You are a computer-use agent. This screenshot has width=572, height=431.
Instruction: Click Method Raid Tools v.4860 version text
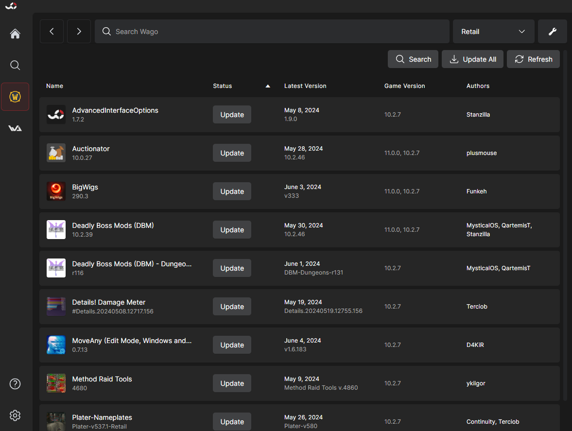(321, 388)
